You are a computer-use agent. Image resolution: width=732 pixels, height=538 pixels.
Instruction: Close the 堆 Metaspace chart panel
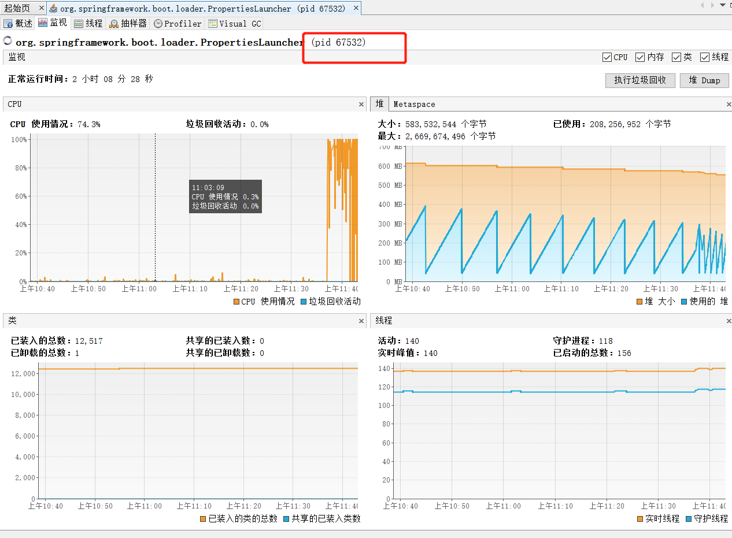(729, 105)
